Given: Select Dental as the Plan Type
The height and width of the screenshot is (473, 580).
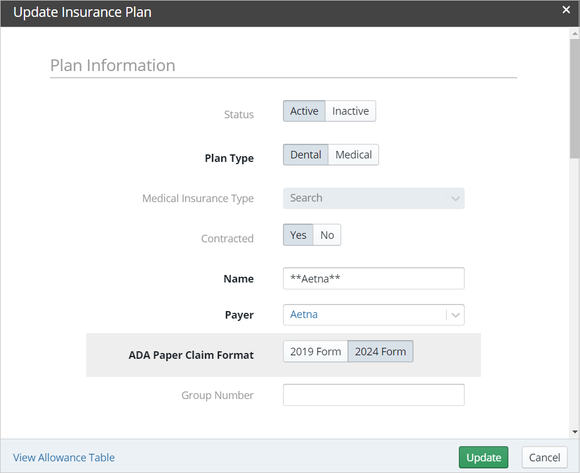Looking at the screenshot, I should click(306, 154).
